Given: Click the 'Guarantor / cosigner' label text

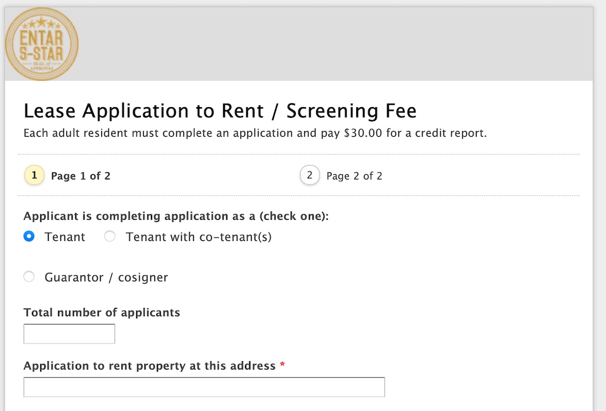Looking at the screenshot, I should pos(106,277).
